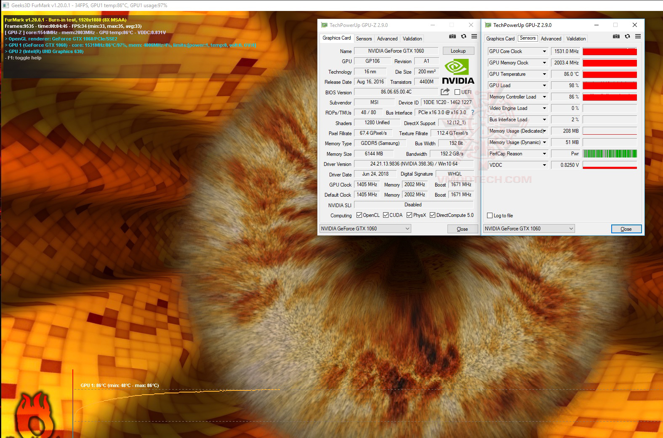Toggle the DirectCompute 5.0 checkbox

point(432,215)
